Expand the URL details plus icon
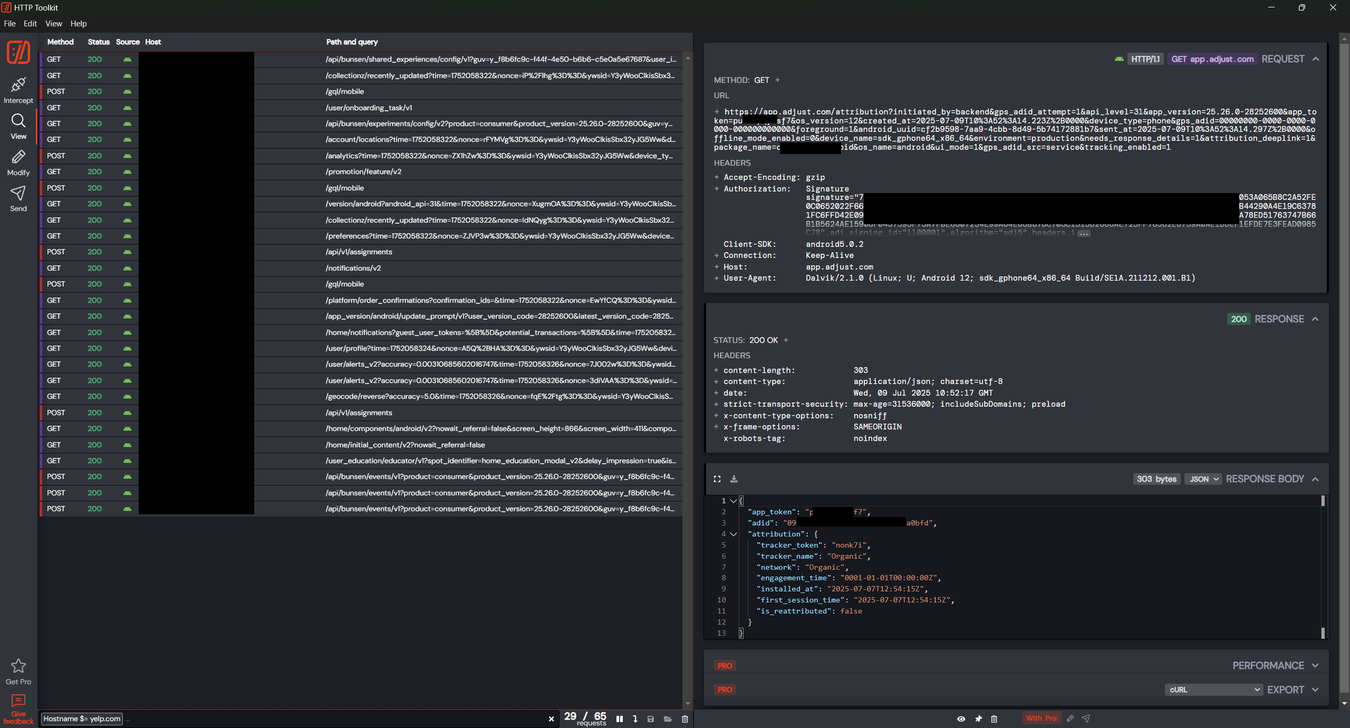This screenshot has width=1350, height=728. [717, 112]
